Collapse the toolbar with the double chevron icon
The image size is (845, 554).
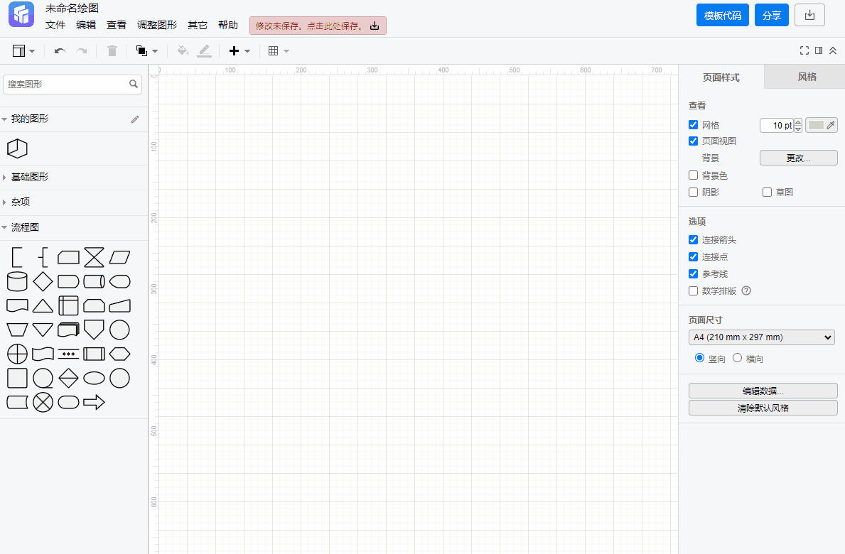[833, 50]
